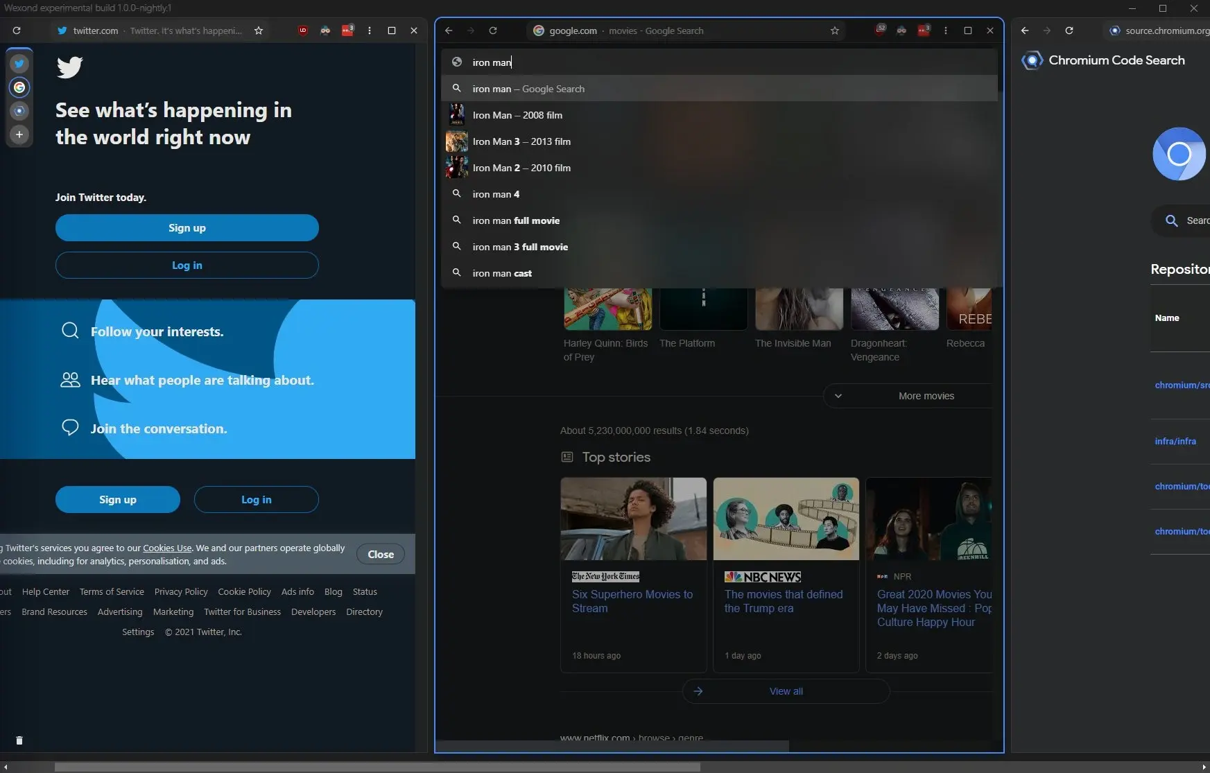Go forward in the Google pane

coord(471,31)
